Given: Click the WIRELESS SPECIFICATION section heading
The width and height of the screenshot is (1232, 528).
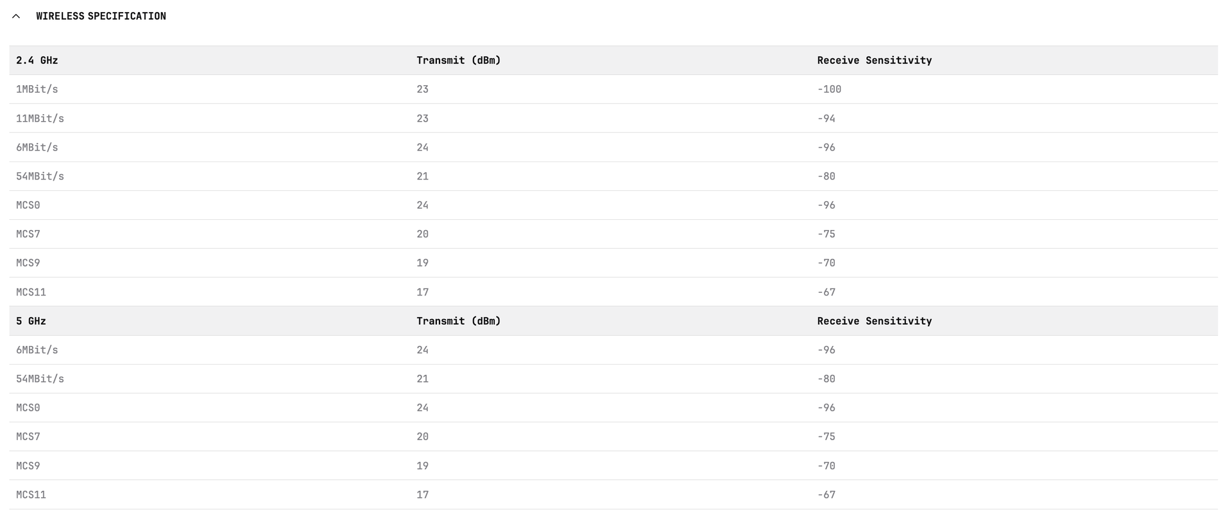Looking at the screenshot, I should [x=101, y=16].
